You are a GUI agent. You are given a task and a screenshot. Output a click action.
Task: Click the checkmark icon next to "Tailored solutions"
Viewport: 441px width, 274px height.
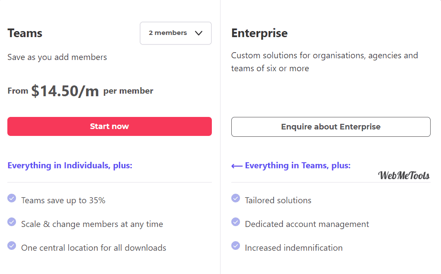[236, 198]
